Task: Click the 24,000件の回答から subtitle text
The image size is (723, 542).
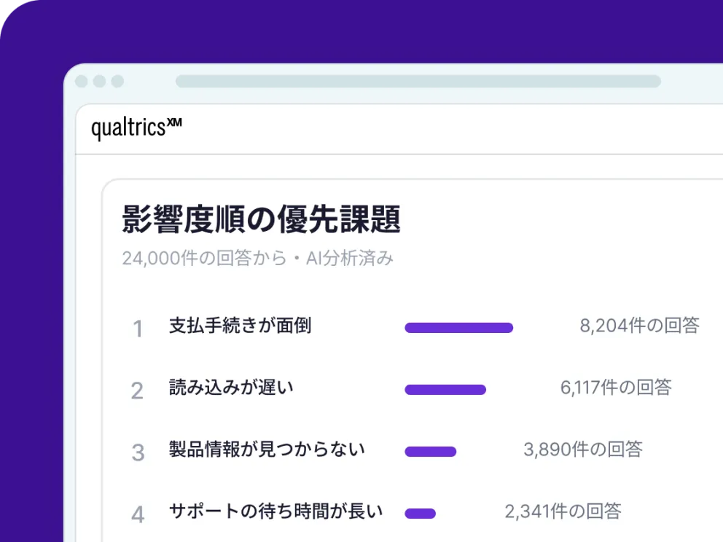Action: pyautogui.click(x=204, y=258)
